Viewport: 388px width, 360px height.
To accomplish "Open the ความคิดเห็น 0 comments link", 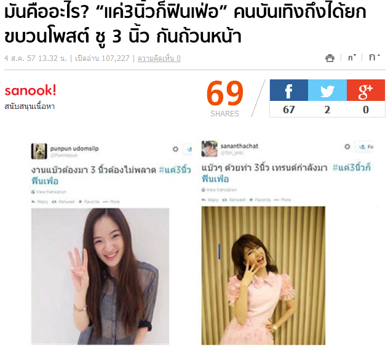I will [159, 58].
